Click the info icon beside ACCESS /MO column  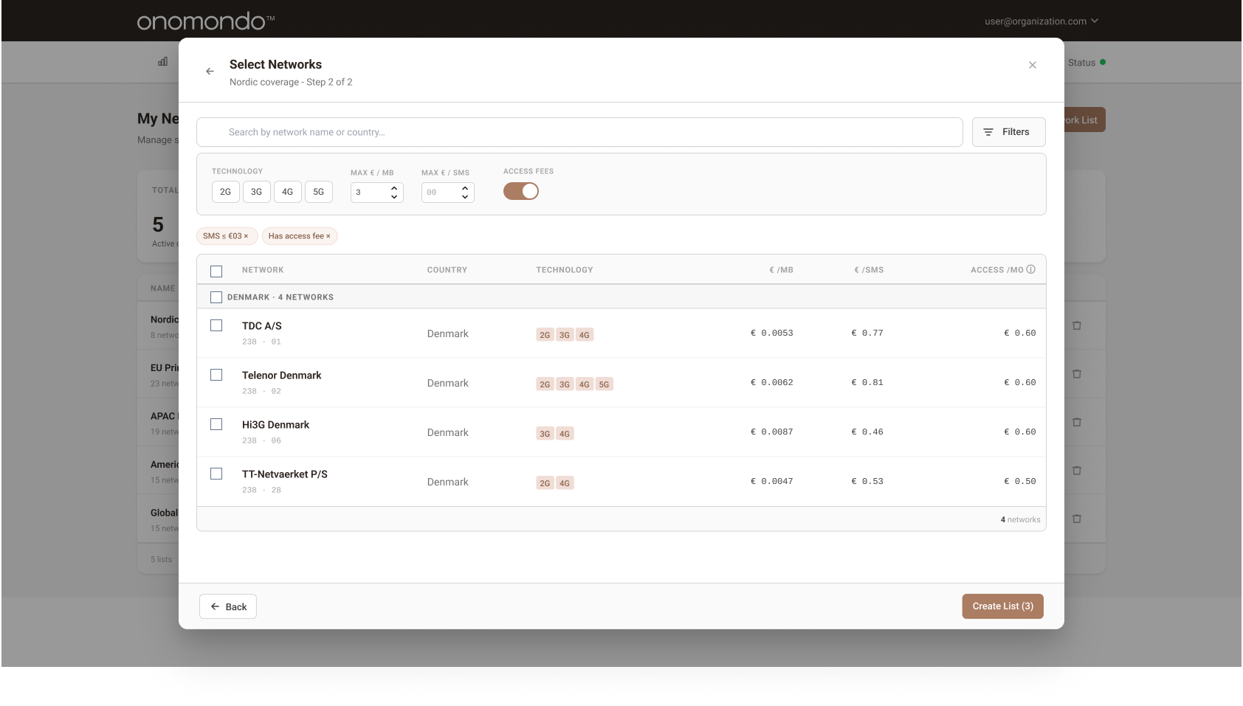(x=1031, y=269)
